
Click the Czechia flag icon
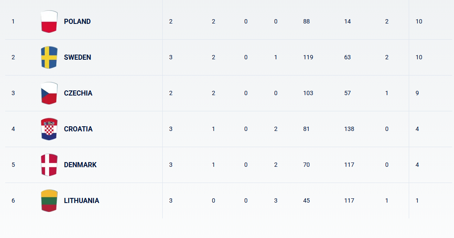coord(49,93)
